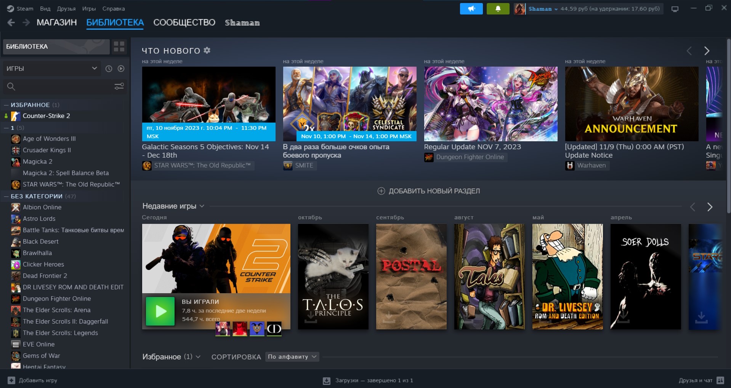The height and width of the screenshot is (388, 731).
Task: Open the По алфавиту sort dropdown
Action: coord(292,357)
